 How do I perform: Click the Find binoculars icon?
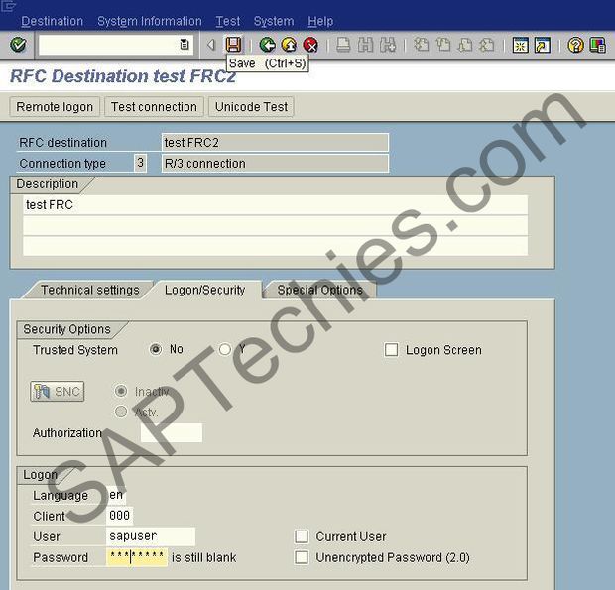coord(366,45)
